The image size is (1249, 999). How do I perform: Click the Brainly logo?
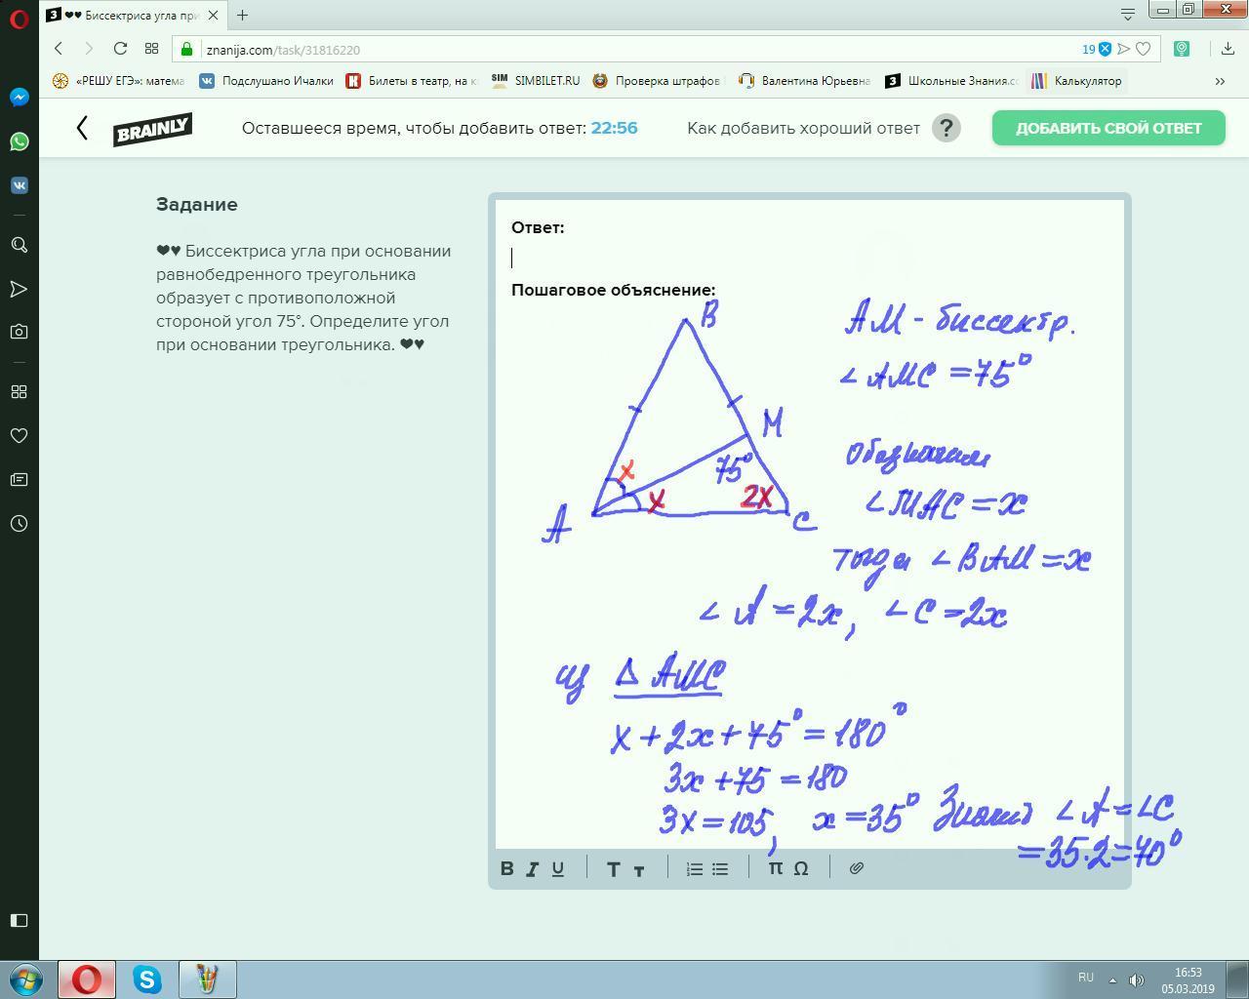(x=152, y=129)
